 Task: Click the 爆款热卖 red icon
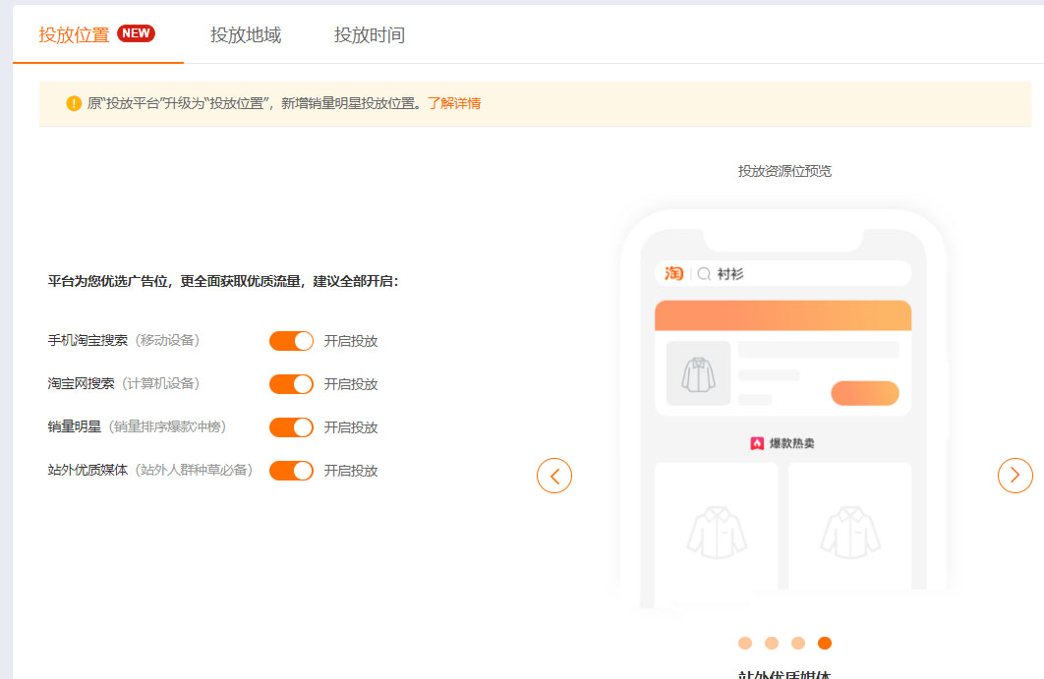757,443
